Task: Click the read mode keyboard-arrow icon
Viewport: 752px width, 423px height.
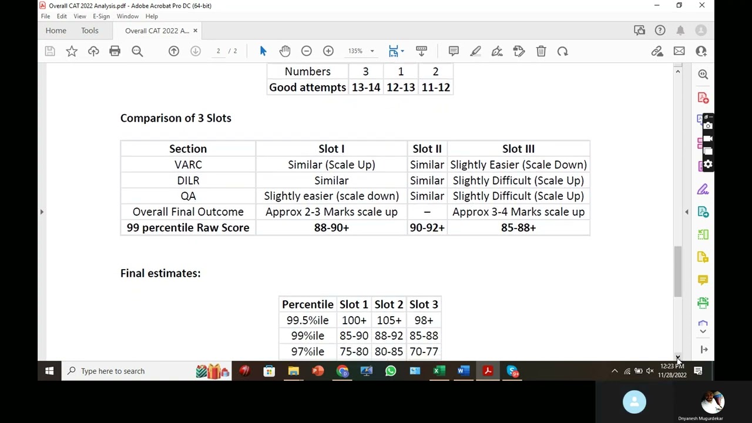Action: tap(421, 51)
